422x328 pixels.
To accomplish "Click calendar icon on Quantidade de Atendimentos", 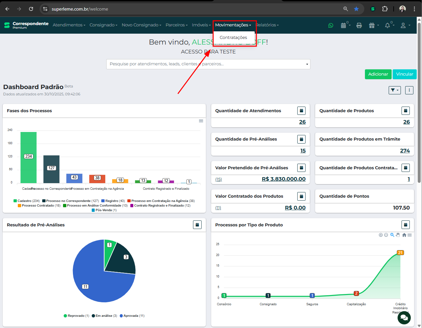I will pyautogui.click(x=301, y=111).
